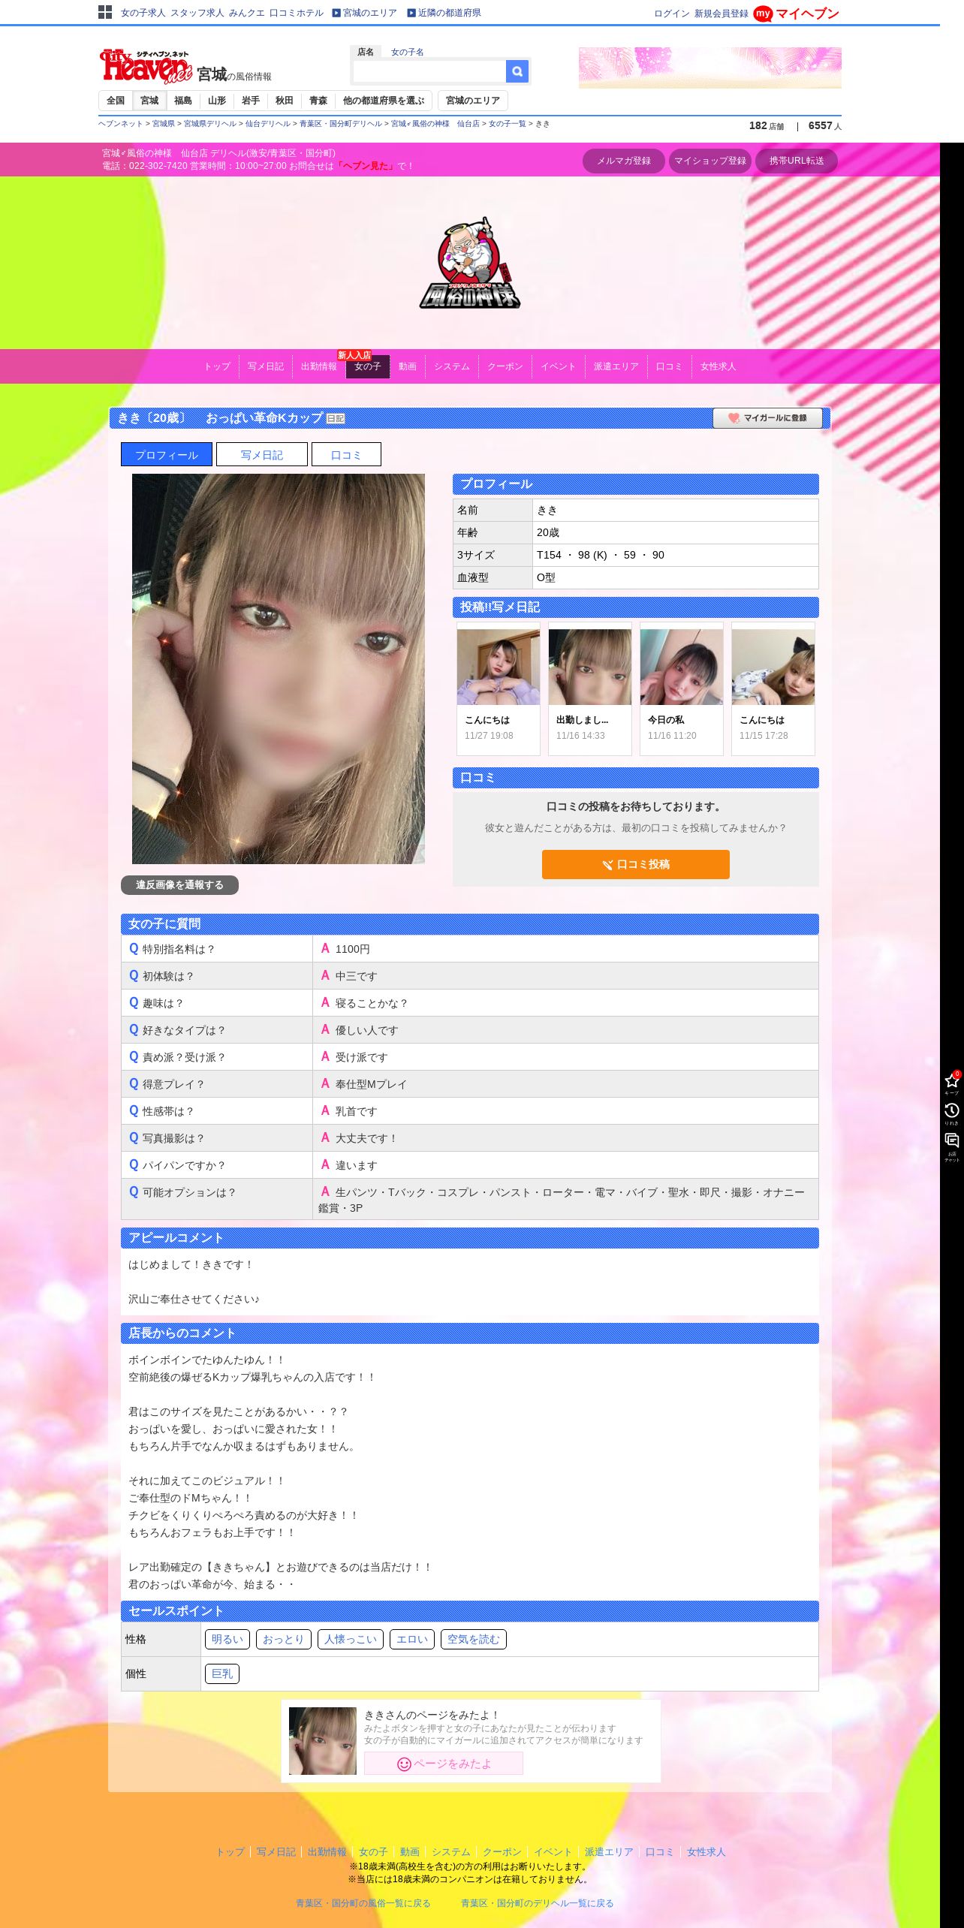Image resolution: width=964 pixels, height=1928 pixels.
Task: Open the 宮城のエリア button below search
Action: point(473,101)
